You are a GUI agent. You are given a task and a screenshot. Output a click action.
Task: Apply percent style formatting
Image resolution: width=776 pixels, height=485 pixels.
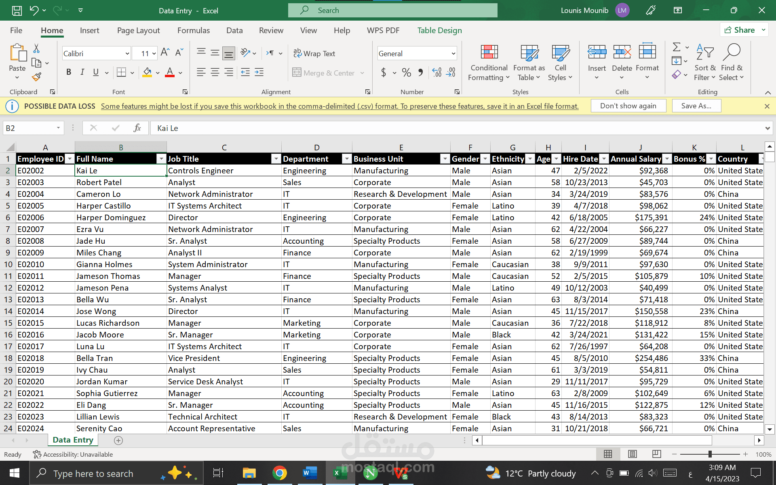407,72
